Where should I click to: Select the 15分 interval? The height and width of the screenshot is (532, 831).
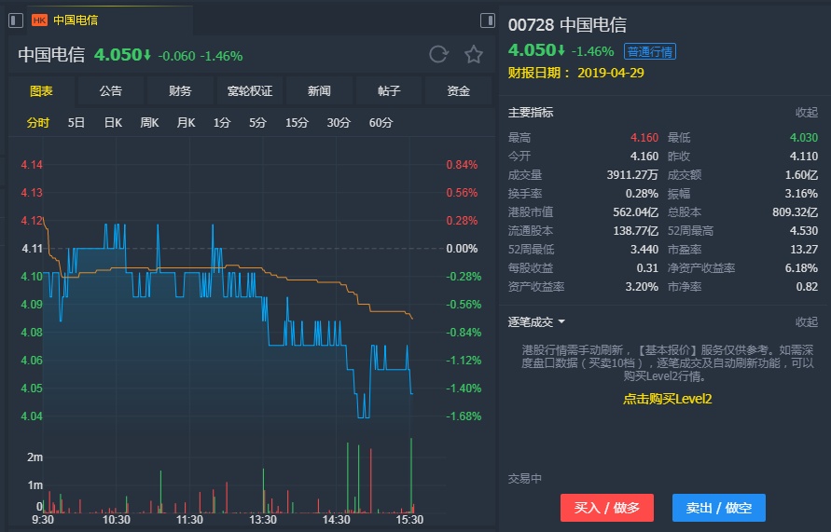(297, 123)
